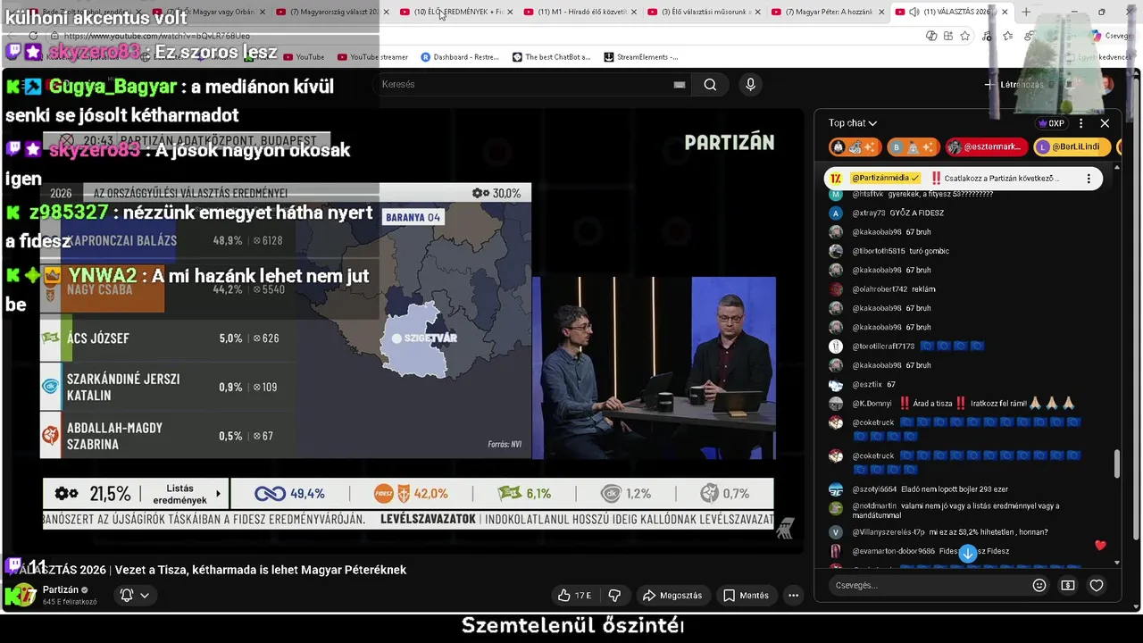Click the video title 'Vezet a Tisza'
Viewport: 1143px width, 643px height.
point(260,570)
